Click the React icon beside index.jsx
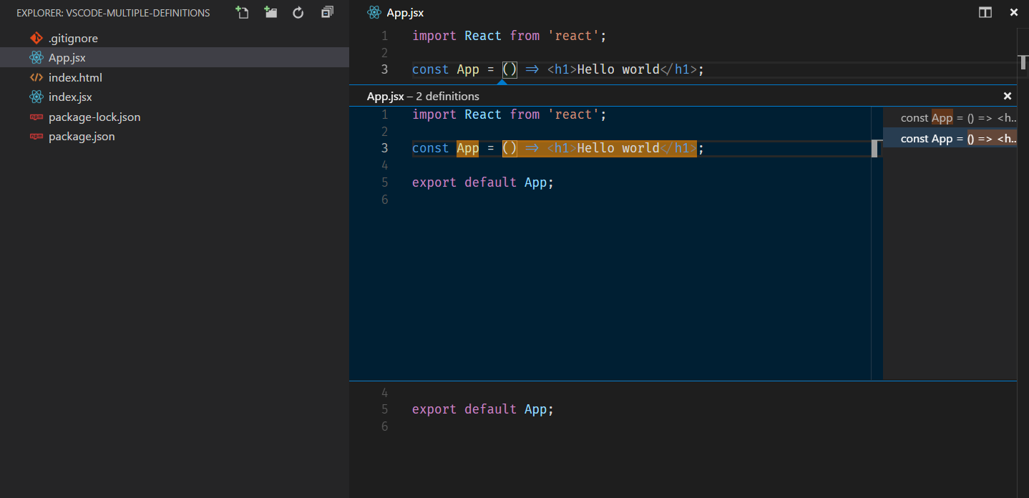 pos(36,97)
